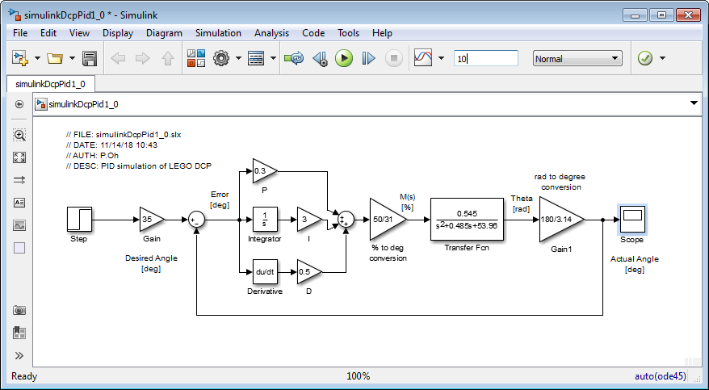Open the Simulation Data Inspector icon

click(x=423, y=58)
